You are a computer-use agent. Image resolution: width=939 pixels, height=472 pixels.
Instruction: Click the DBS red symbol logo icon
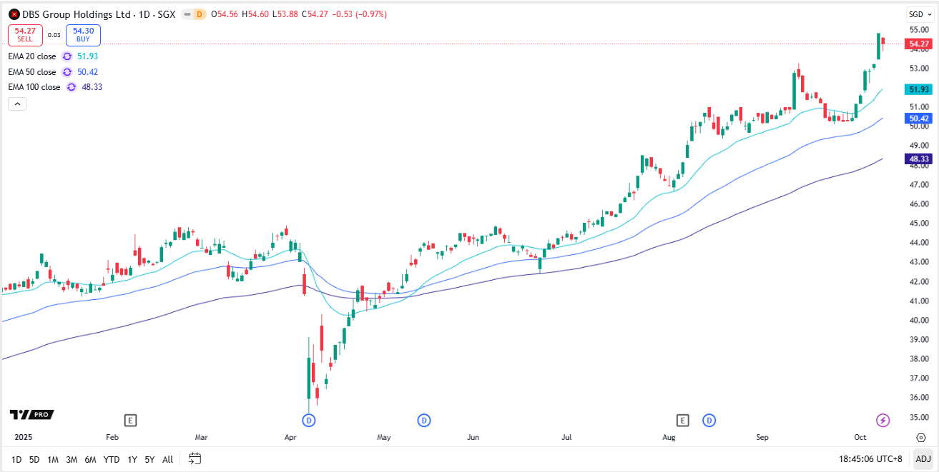[x=14, y=14]
